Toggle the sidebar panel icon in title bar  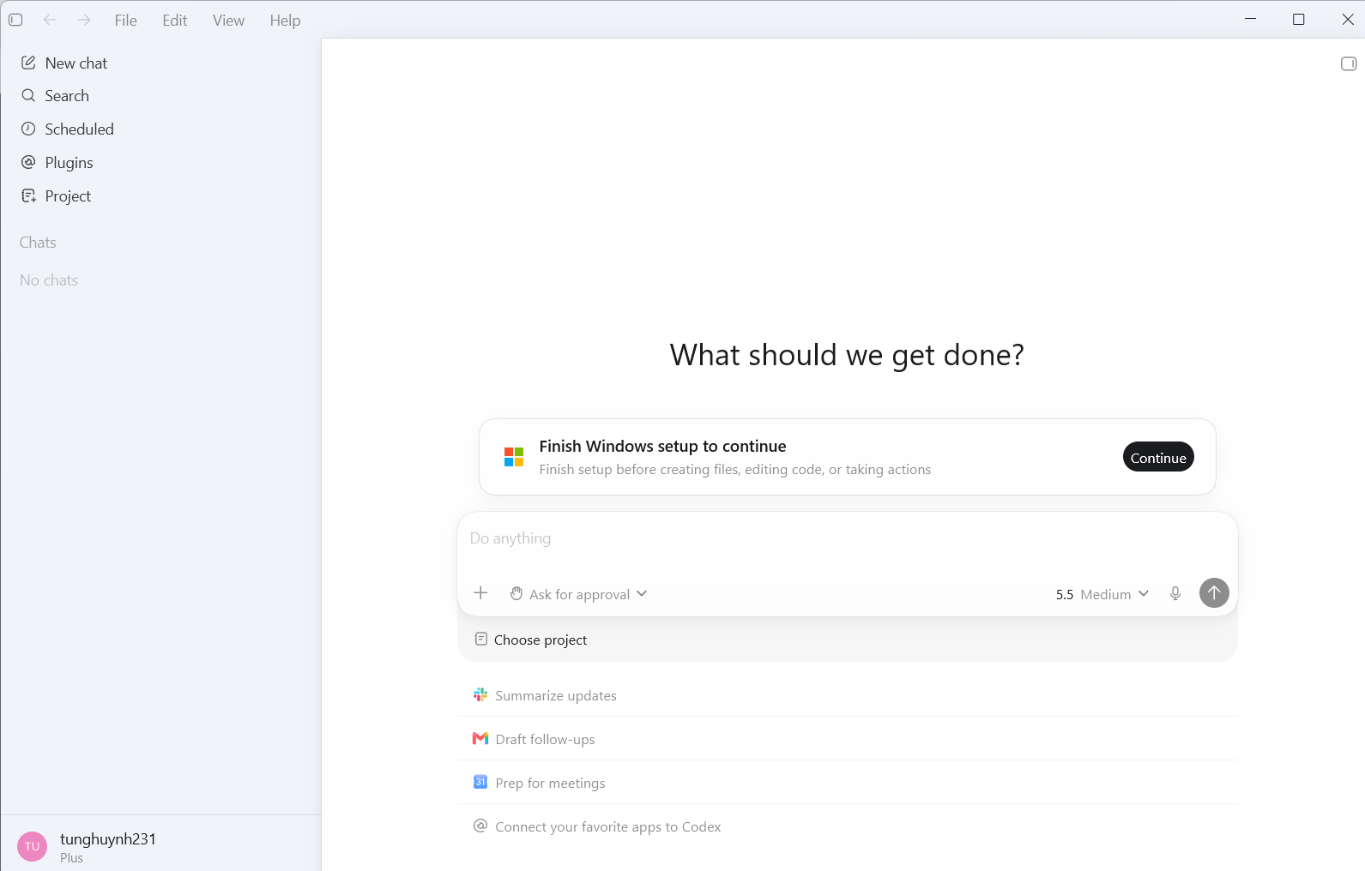coord(15,20)
